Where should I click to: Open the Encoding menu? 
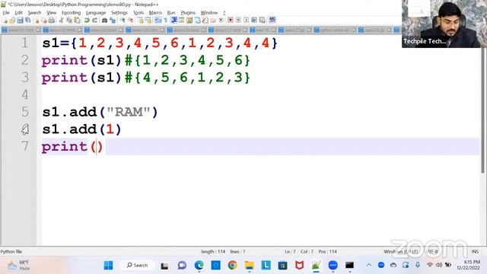coord(71,13)
